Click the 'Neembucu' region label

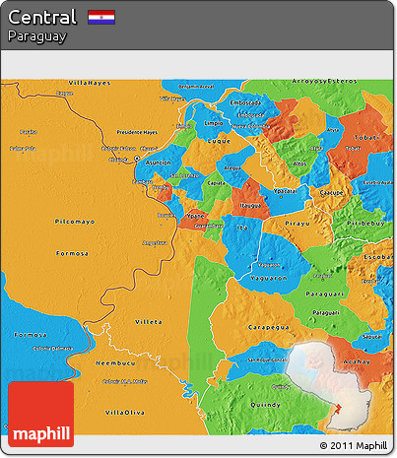pyautogui.click(x=115, y=363)
